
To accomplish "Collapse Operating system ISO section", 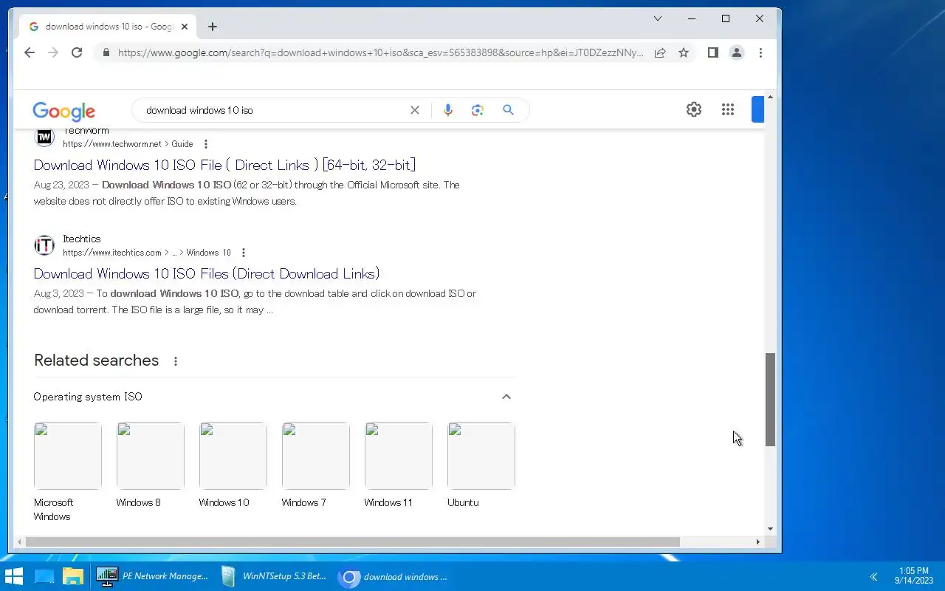I will point(506,397).
